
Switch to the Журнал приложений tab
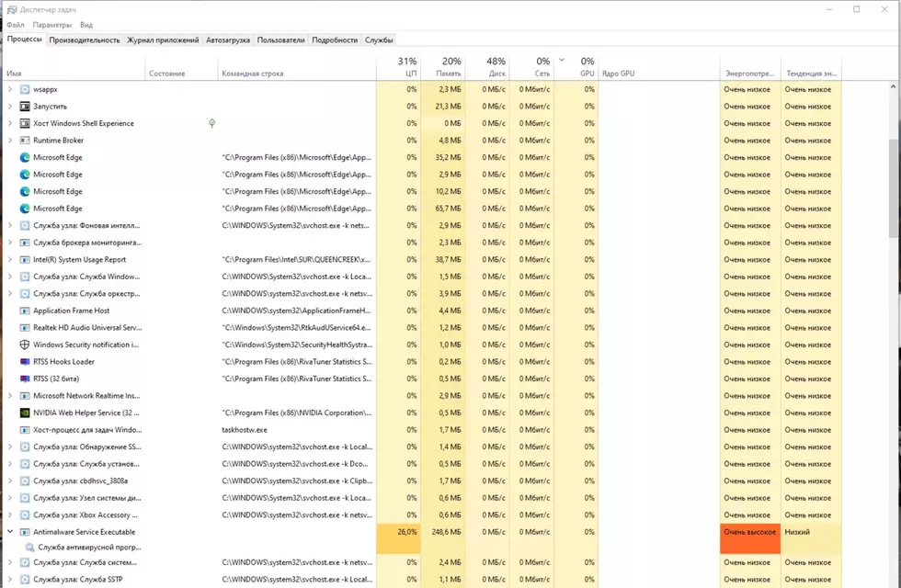point(163,40)
